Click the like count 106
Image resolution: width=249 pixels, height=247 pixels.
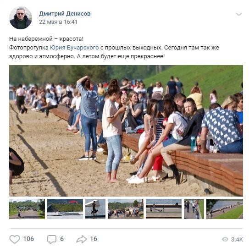coord(28,239)
